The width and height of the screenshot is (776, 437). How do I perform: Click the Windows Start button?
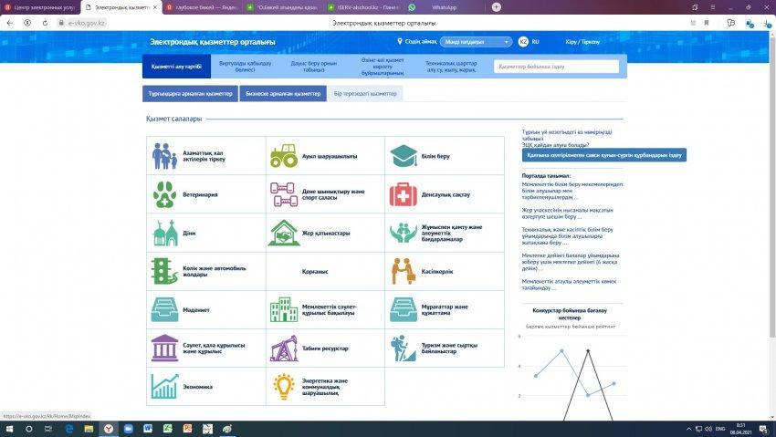pyautogui.click(x=9, y=429)
